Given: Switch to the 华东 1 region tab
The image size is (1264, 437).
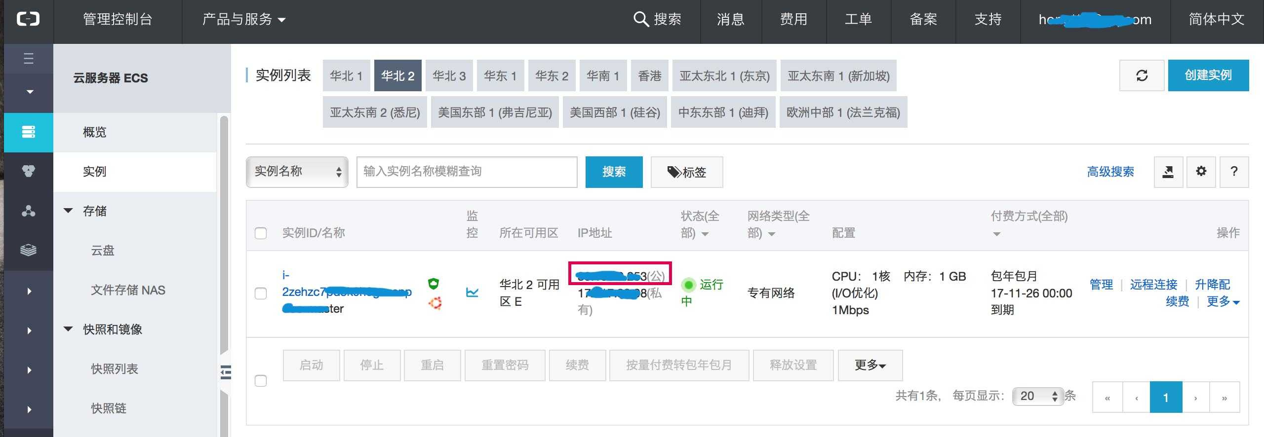Looking at the screenshot, I should (500, 75).
